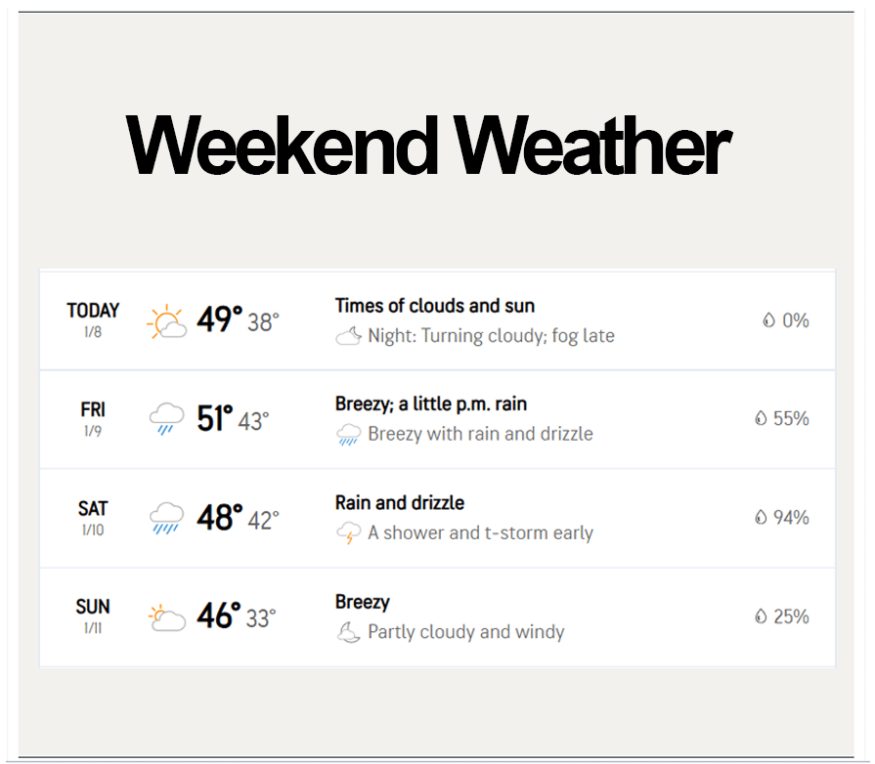Image resolution: width=875 pixels, height=764 pixels.
Task: Click the 51° high temperature for Friday
Action: click(215, 419)
